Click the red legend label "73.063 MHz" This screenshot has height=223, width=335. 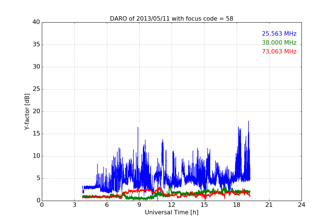click(x=279, y=52)
